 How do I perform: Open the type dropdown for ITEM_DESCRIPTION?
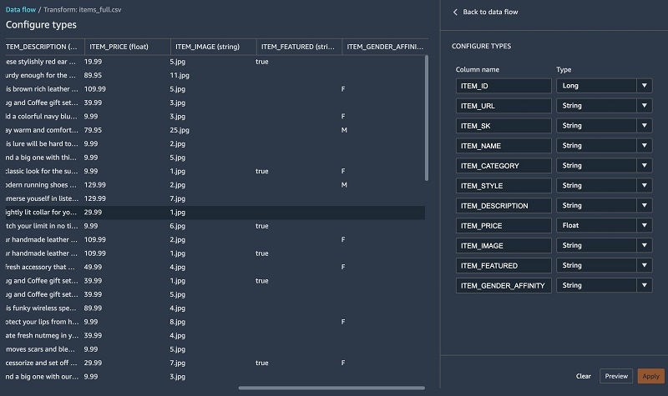604,205
